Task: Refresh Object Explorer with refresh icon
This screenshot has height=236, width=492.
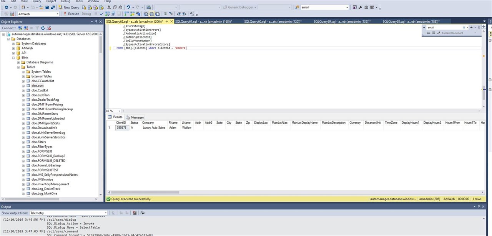Action: click(43, 28)
